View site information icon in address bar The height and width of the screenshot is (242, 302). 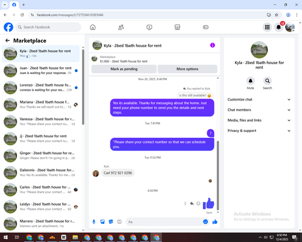pos(32,15)
